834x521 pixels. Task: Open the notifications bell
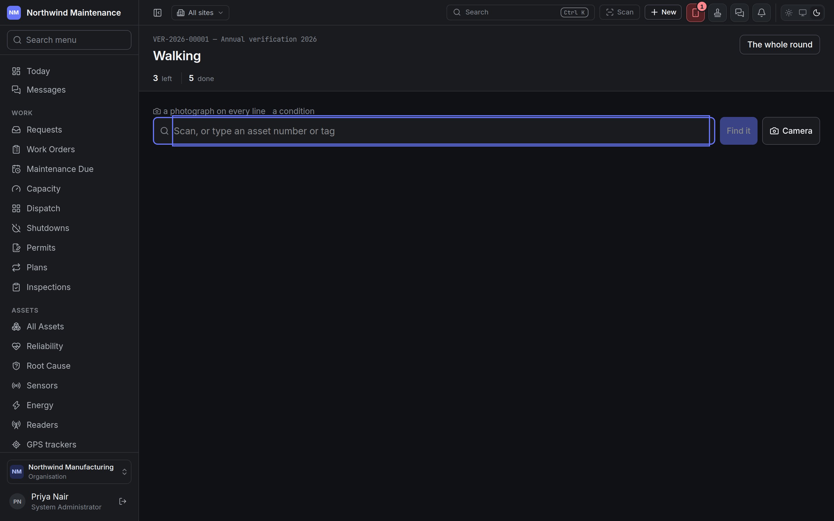pos(762,13)
